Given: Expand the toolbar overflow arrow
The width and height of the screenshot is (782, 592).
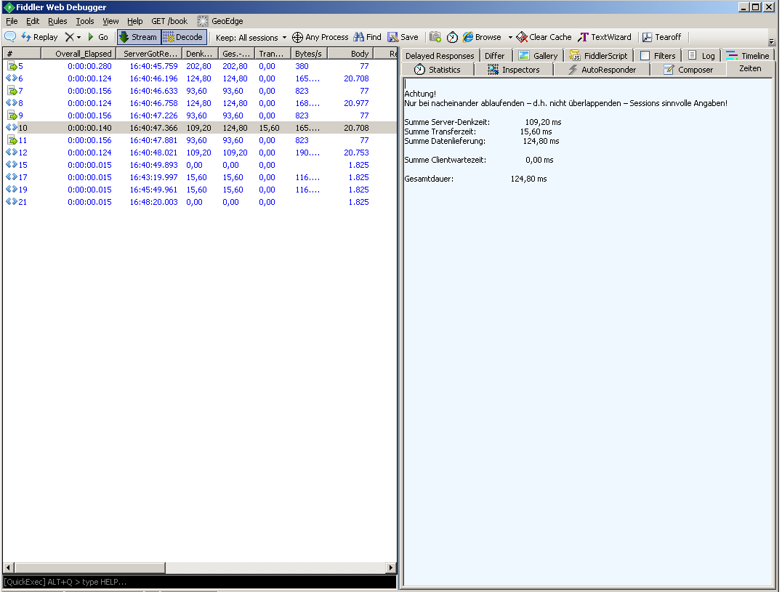Looking at the screenshot, I should point(772,42).
